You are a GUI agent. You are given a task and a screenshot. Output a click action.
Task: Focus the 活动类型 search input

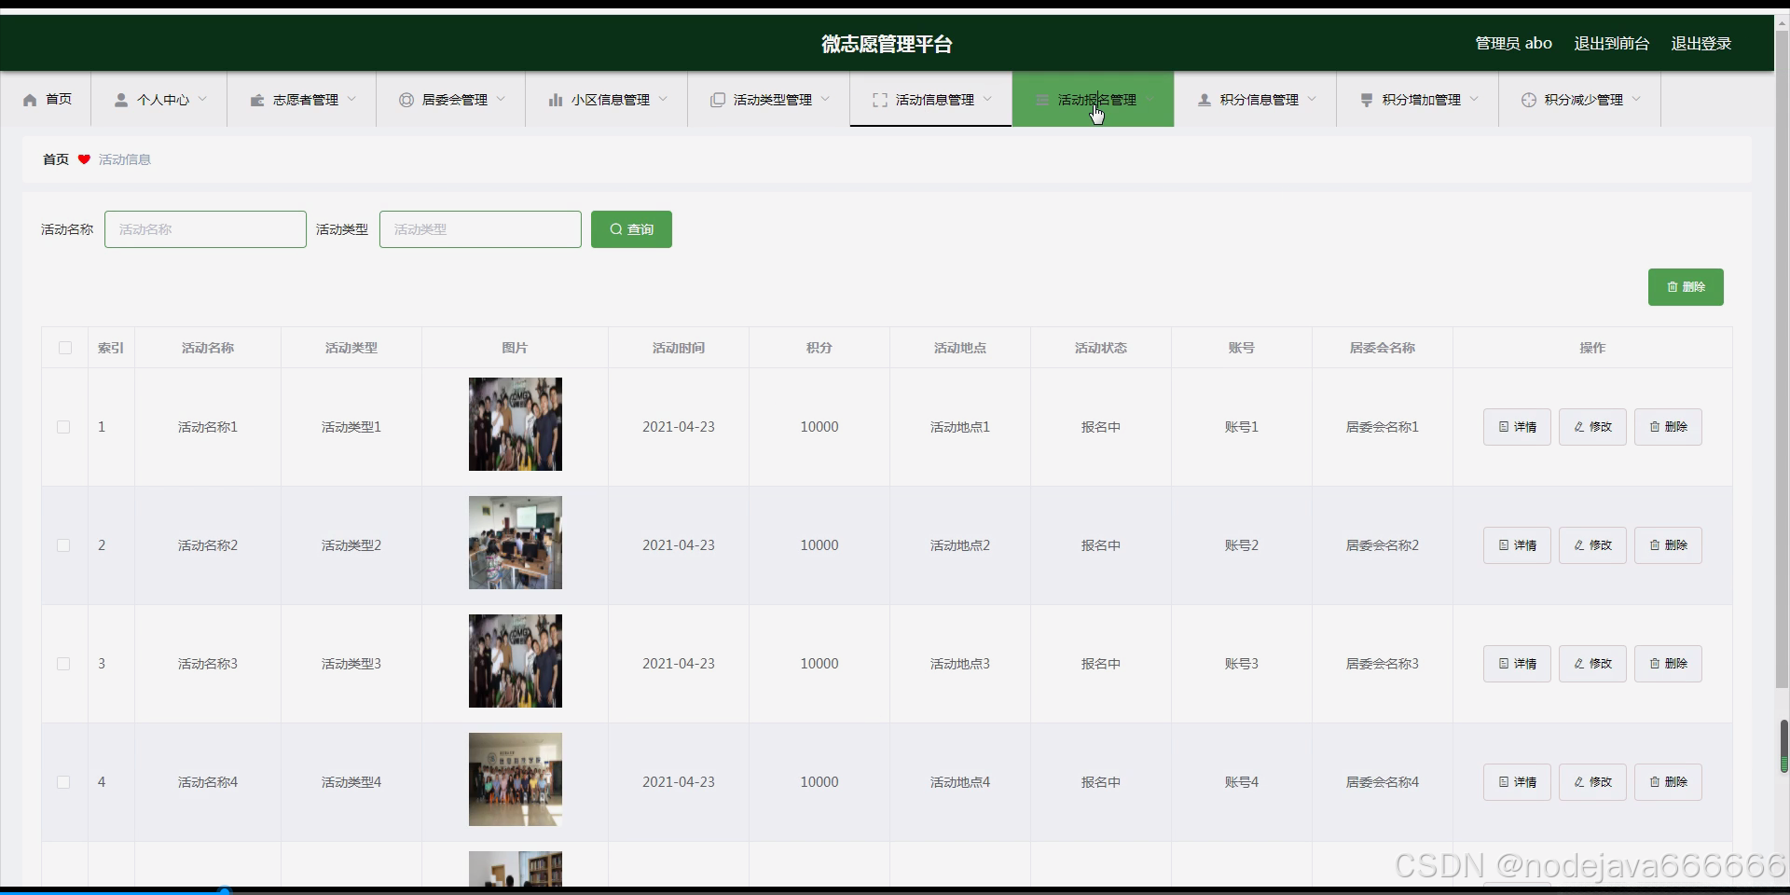(480, 229)
